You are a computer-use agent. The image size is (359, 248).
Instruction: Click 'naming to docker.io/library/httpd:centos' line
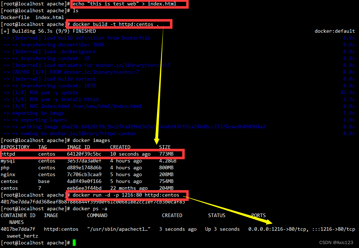click(x=78, y=133)
